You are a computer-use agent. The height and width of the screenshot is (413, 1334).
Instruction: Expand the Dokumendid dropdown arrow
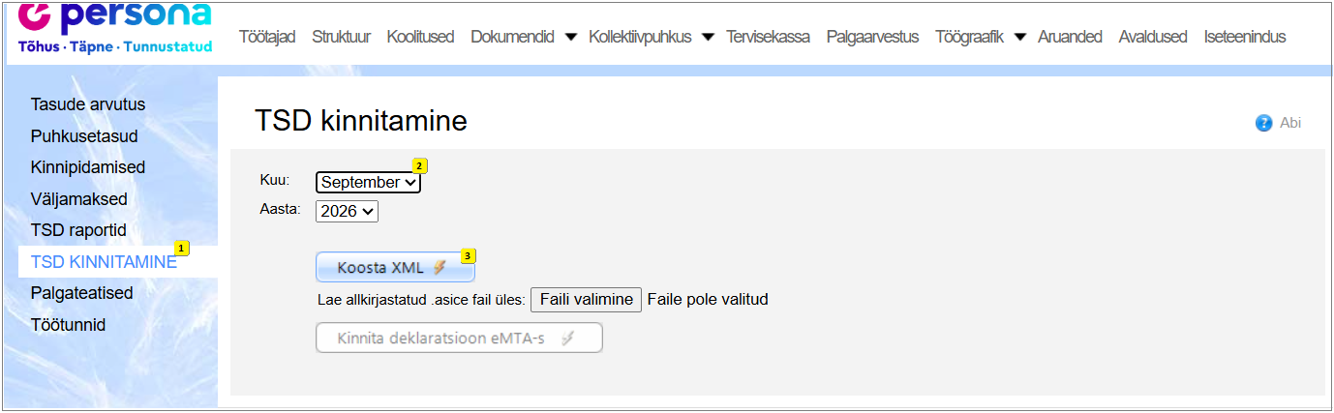(x=570, y=37)
